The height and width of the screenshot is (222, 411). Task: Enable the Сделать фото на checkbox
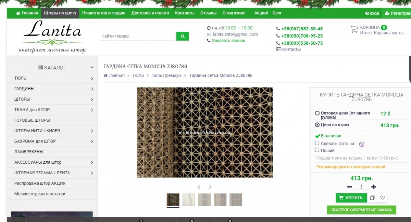pos(317,143)
